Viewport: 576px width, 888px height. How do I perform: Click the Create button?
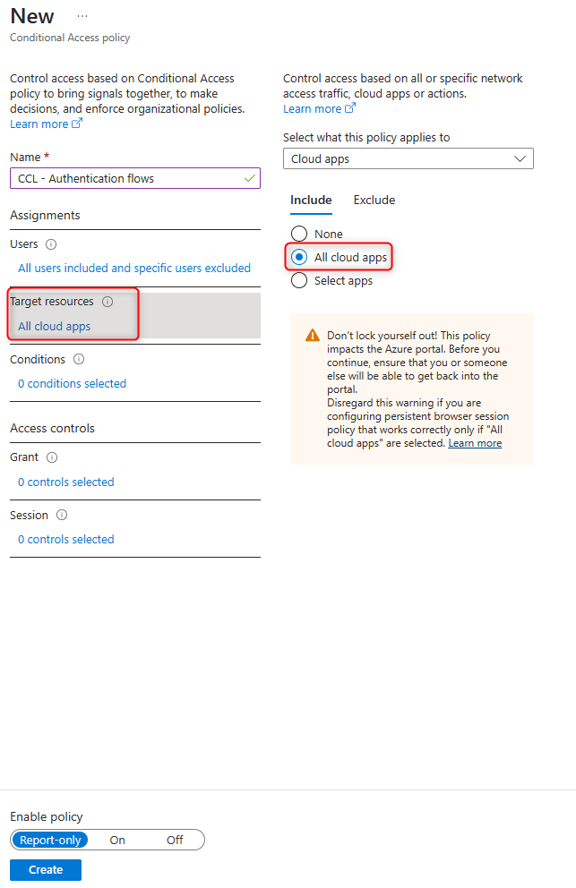(x=45, y=869)
